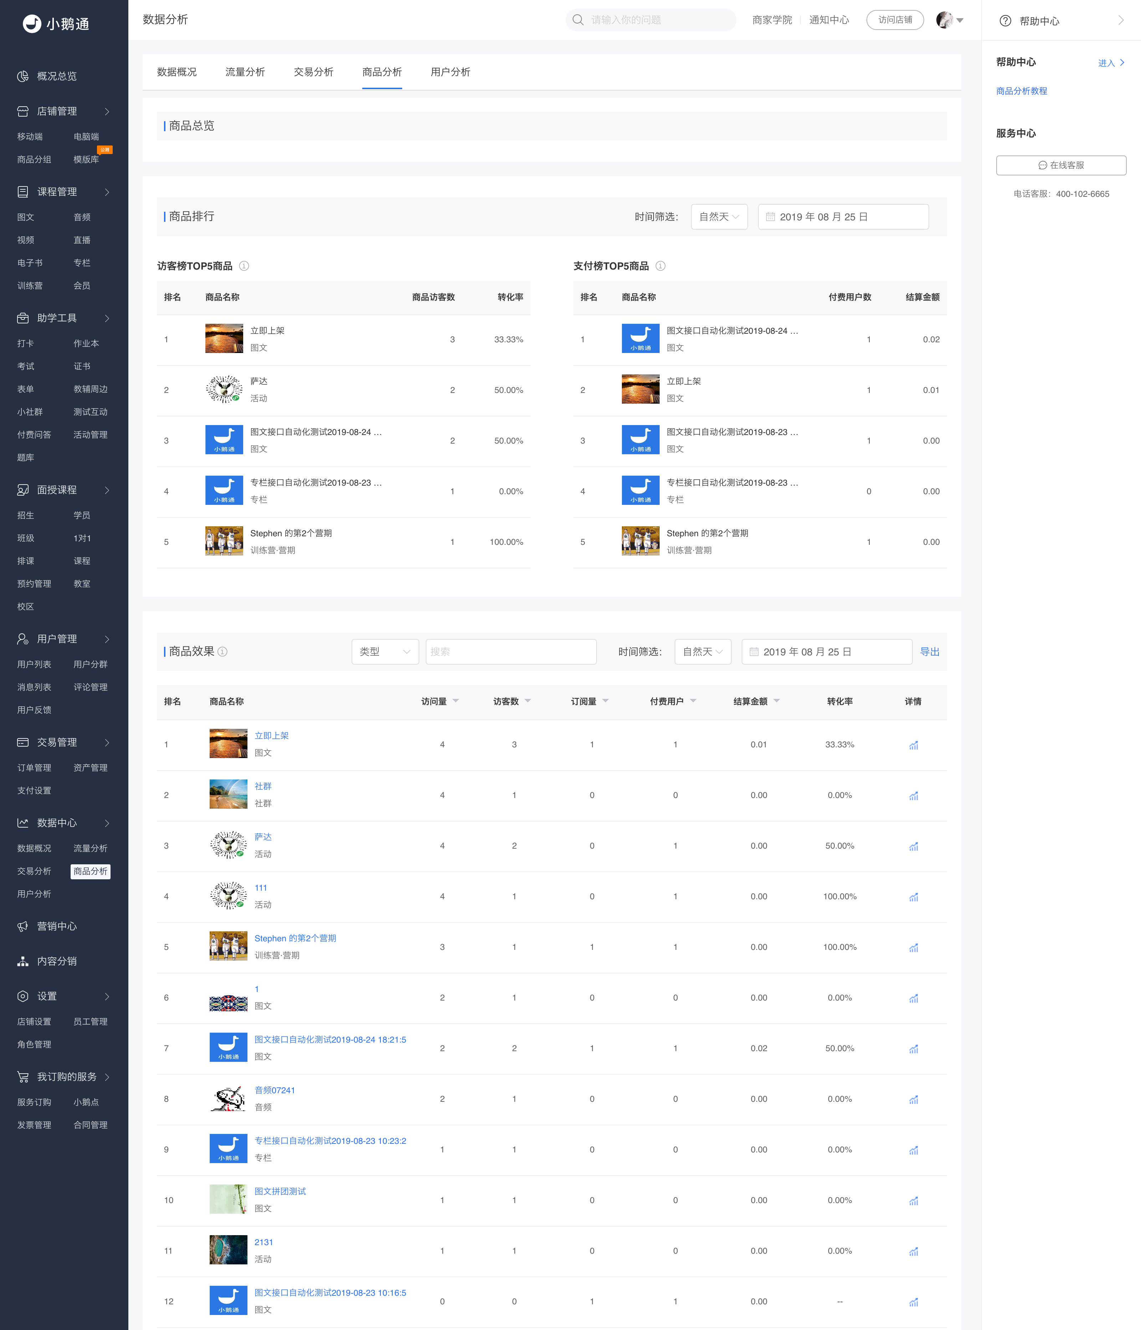Sort table by 结算金额 arrow

pyautogui.click(x=777, y=701)
